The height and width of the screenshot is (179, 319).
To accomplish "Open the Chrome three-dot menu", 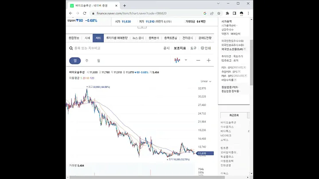I will pos(249,13).
